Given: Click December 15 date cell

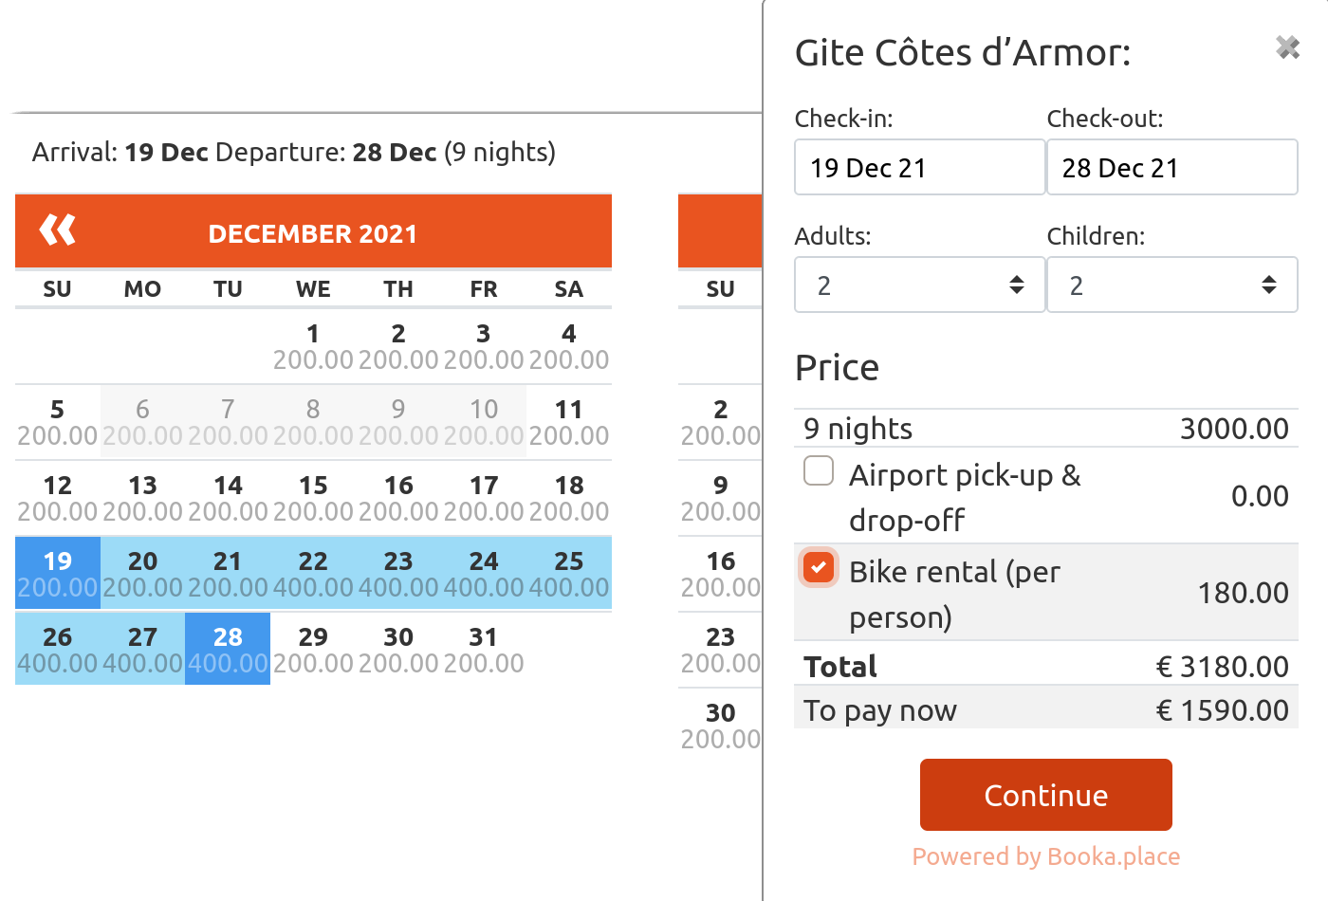Looking at the screenshot, I should click(313, 497).
